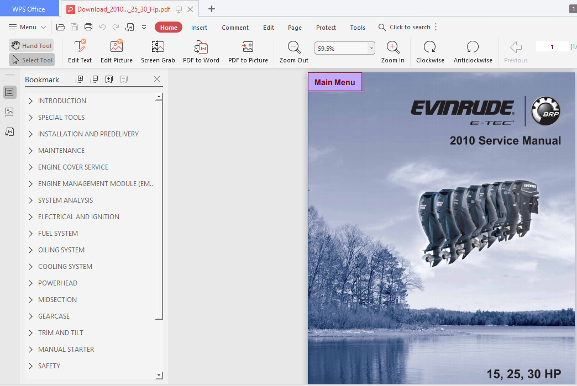The image size is (577, 386).
Task: Click the bookmark list scroll-up arrow
Action: coord(159,97)
